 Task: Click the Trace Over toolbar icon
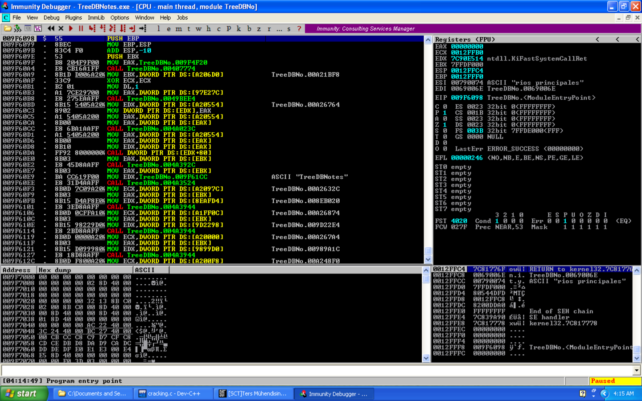click(x=122, y=29)
